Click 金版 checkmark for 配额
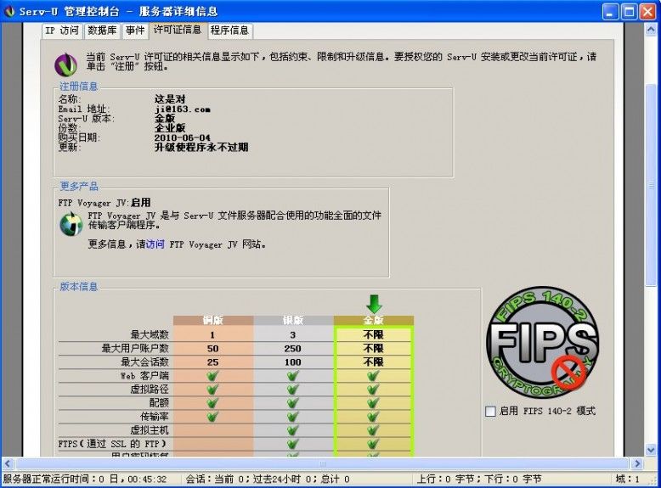This screenshot has height=488, width=661. (x=374, y=403)
